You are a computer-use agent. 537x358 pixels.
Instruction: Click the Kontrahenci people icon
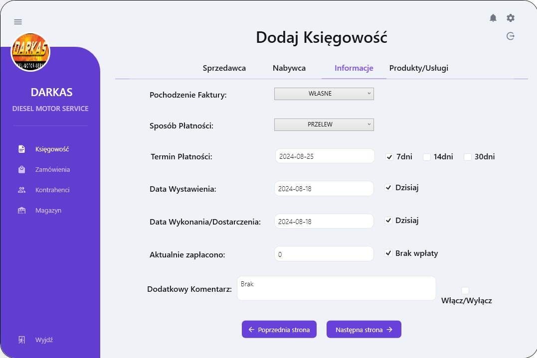coord(21,190)
